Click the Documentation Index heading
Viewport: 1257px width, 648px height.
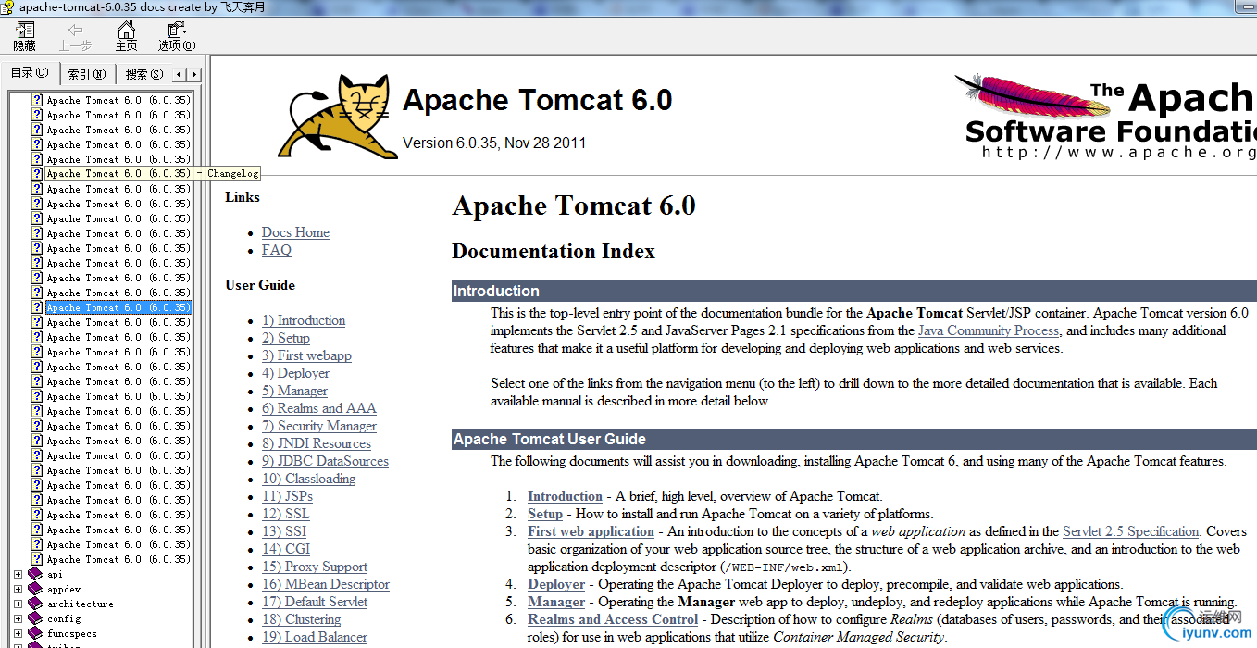tap(554, 252)
